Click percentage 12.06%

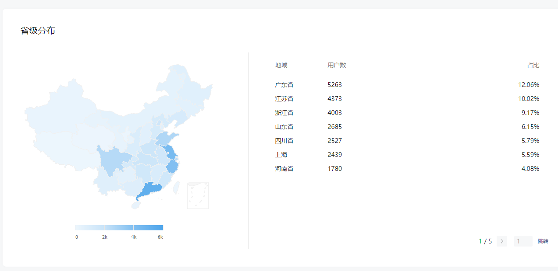[529, 85]
